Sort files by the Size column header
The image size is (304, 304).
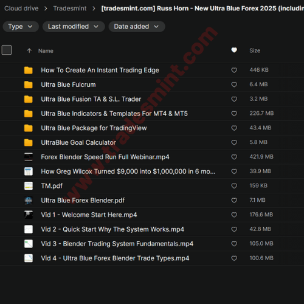[x=255, y=50]
